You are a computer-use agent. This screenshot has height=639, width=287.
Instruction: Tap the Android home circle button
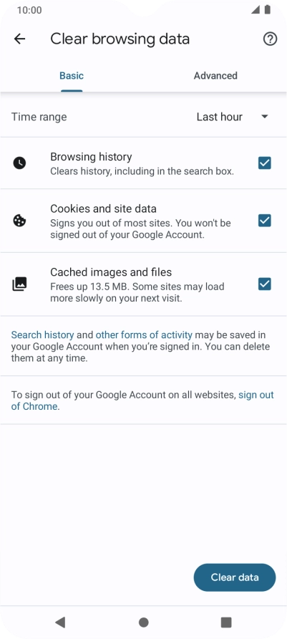pos(143,623)
